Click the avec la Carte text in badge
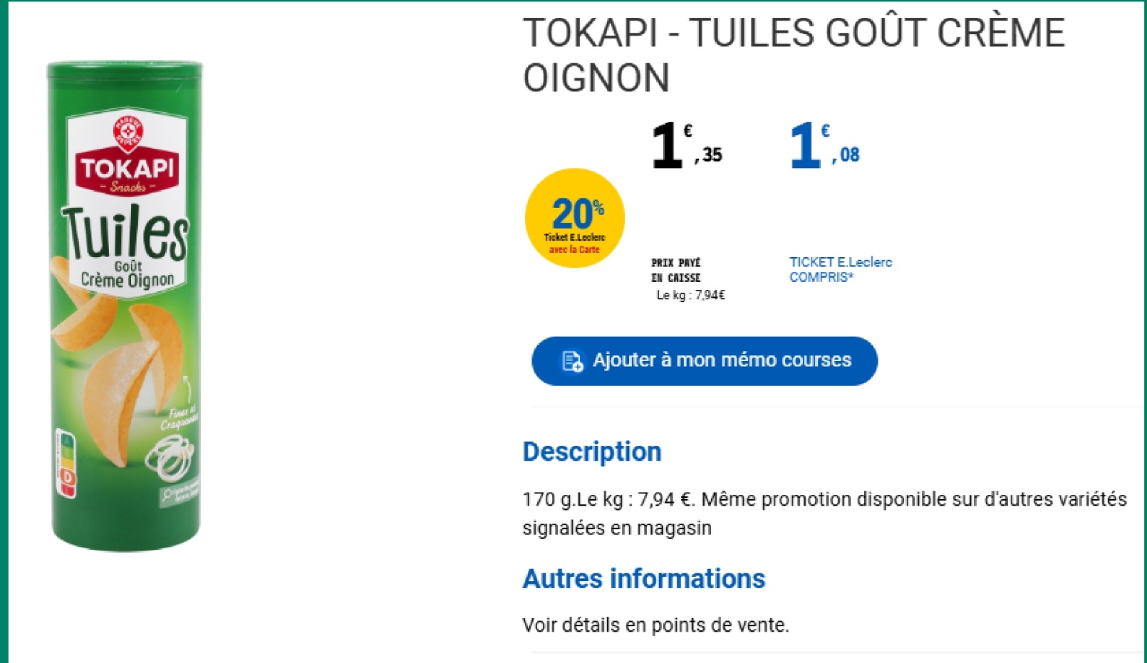The width and height of the screenshot is (1147, 663). point(574,250)
